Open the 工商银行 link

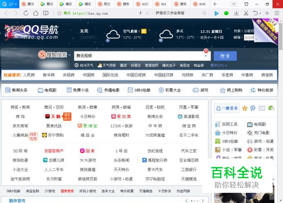click(189, 170)
